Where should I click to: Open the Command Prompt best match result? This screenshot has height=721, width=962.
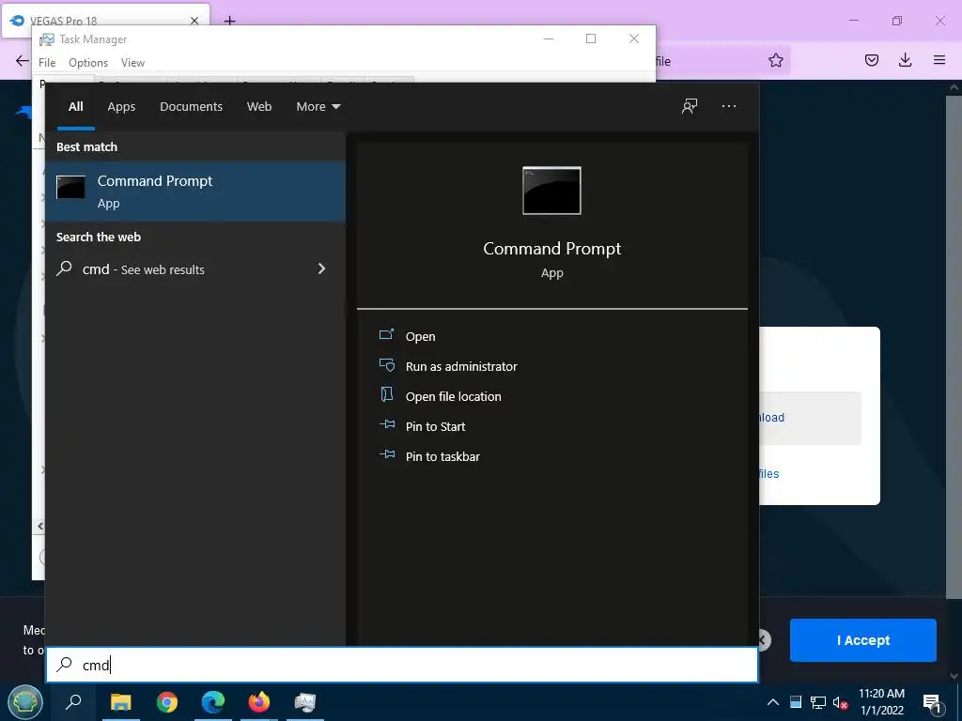click(195, 192)
